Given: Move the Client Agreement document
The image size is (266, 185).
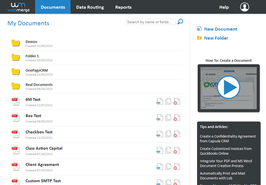Looking at the screenshot, I should pos(160,167).
